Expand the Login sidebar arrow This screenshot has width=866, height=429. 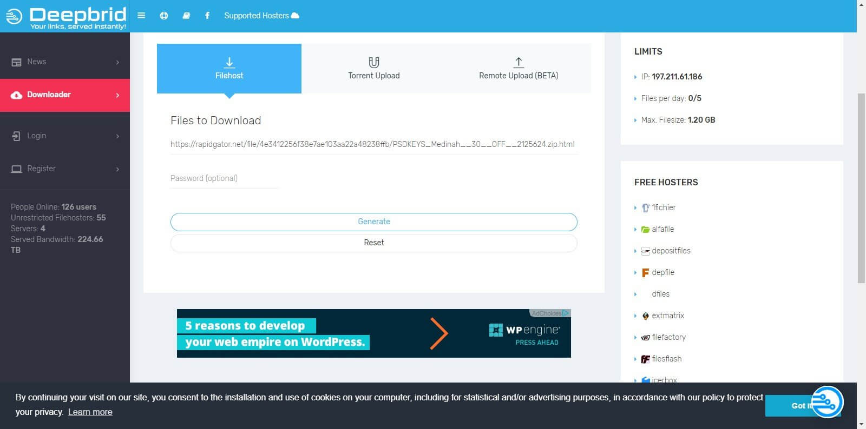tap(117, 136)
